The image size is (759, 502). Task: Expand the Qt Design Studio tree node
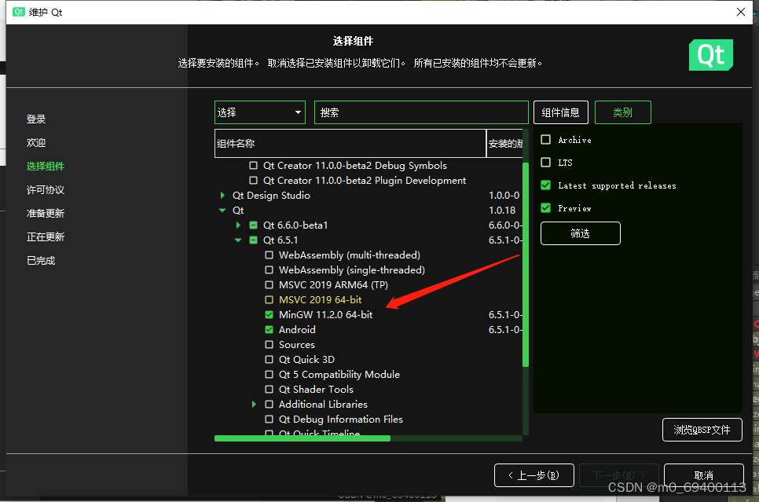coord(222,195)
